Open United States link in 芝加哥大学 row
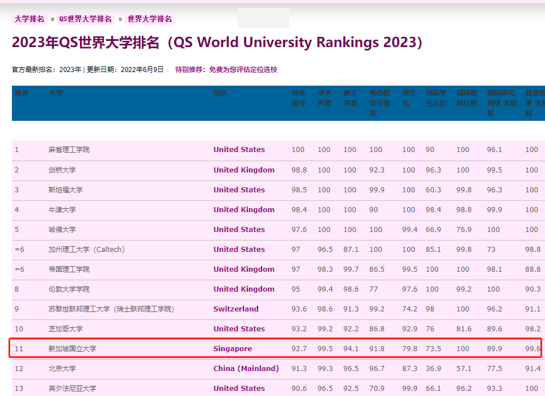545x396 pixels. [x=239, y=328]
